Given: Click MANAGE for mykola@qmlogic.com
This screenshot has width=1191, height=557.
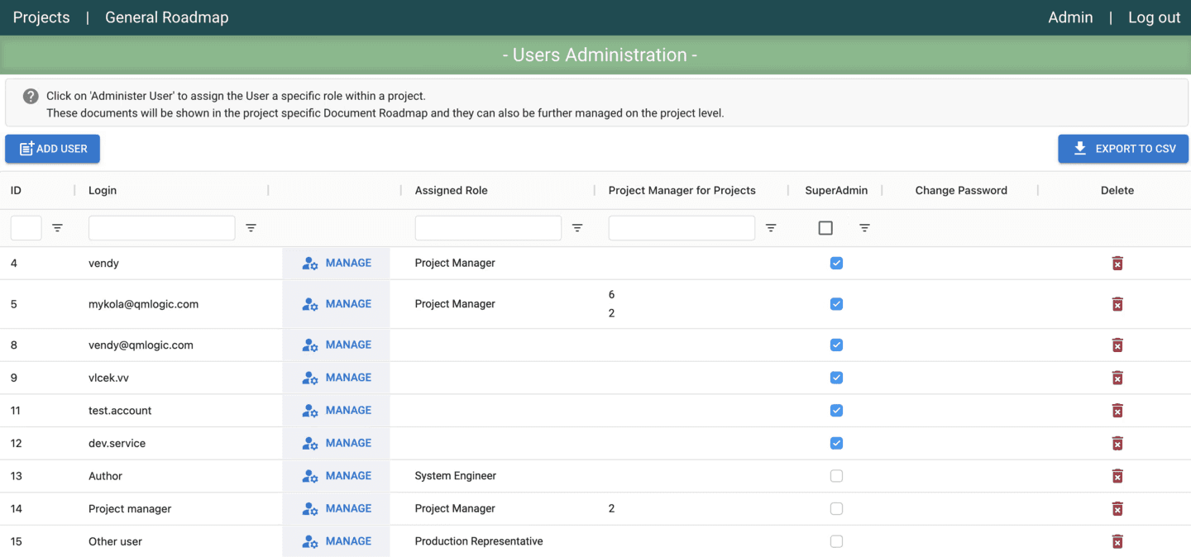Looking at the screenshot, I should (x=336, y=304).
